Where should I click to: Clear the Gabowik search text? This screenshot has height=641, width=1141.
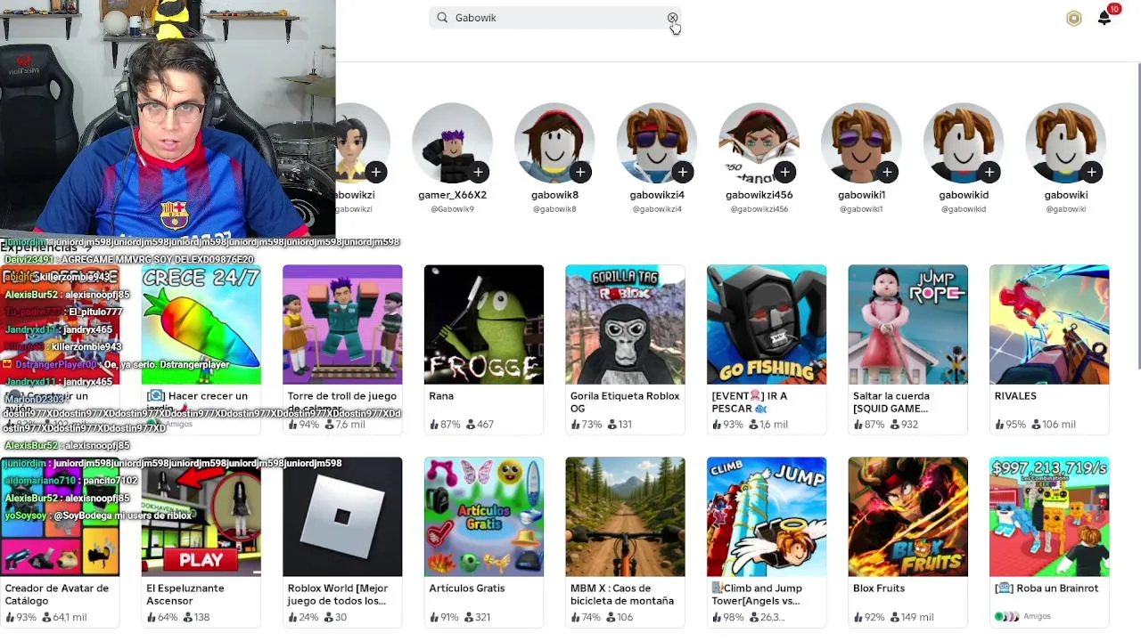click(x=672, y=18)
